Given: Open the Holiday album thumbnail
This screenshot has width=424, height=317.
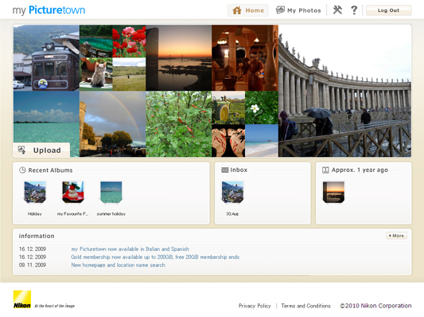Looking at the screenshot, I should 35,192.
